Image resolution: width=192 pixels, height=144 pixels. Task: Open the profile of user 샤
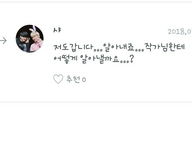coord(57,30)
